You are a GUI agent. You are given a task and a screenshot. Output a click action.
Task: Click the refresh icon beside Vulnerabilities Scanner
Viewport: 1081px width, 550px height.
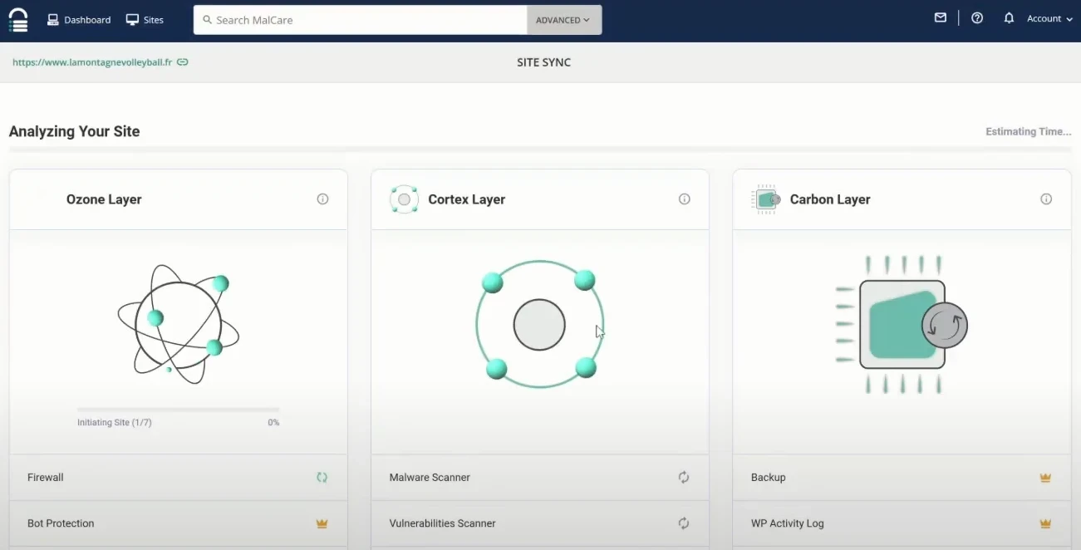click(683, 523)
